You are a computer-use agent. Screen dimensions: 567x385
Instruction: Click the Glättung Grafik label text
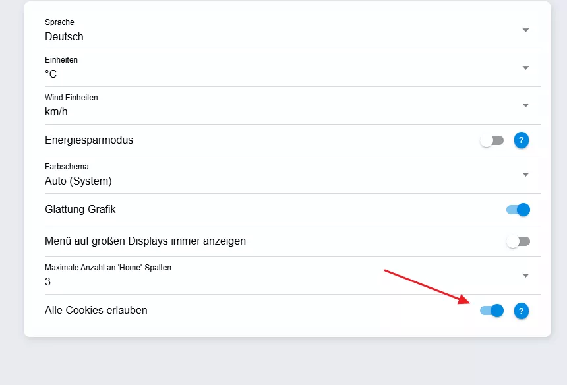[80, 209]
